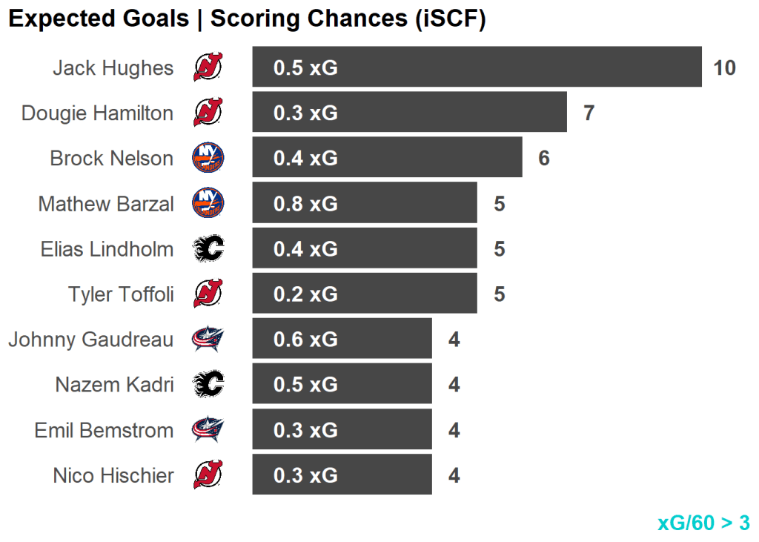
Task: Click the Flames logo beside Elias Lindholm
Action: click(208, 248)
